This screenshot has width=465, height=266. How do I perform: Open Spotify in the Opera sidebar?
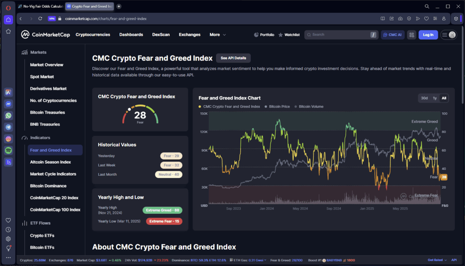click(x=8, y=151)
